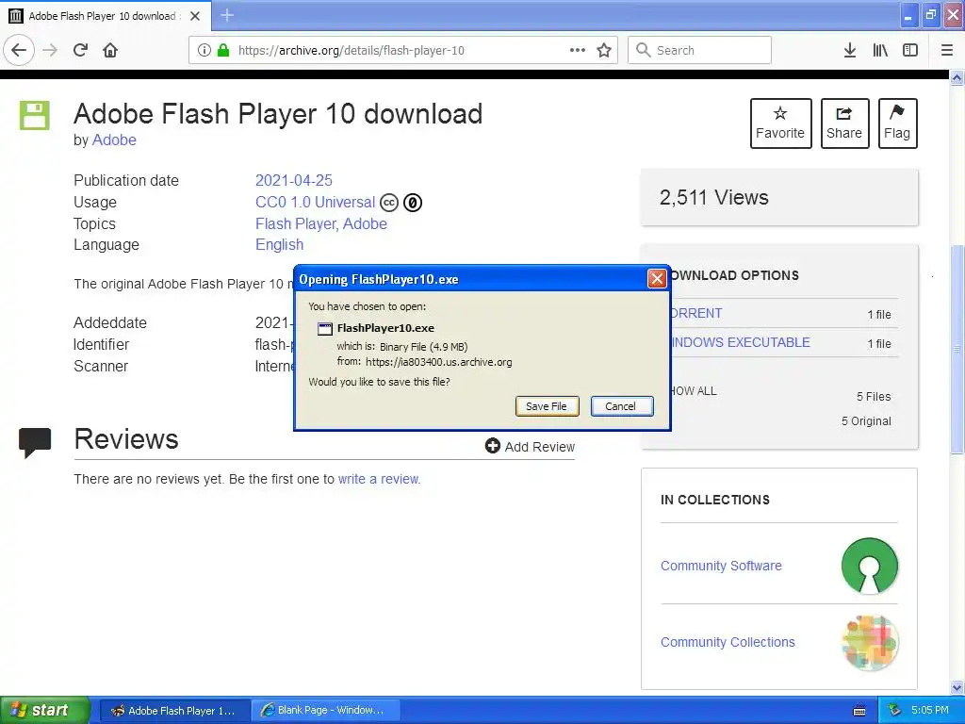Switch to Blank Page Internet Explorer taskbar button
Screen dimensions: 965x724
pyautogui.click(x=325, y=711)
